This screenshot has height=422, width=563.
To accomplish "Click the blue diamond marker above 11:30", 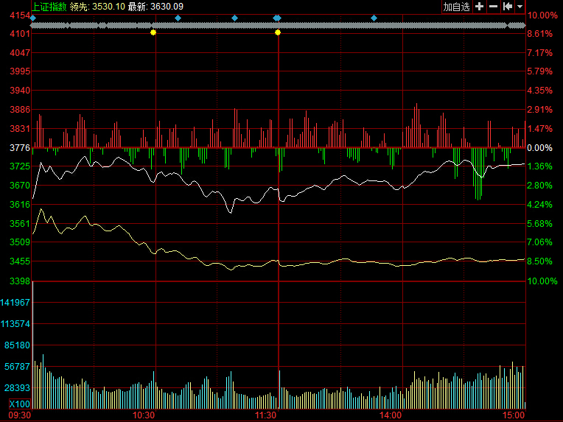I will point(276,18).
